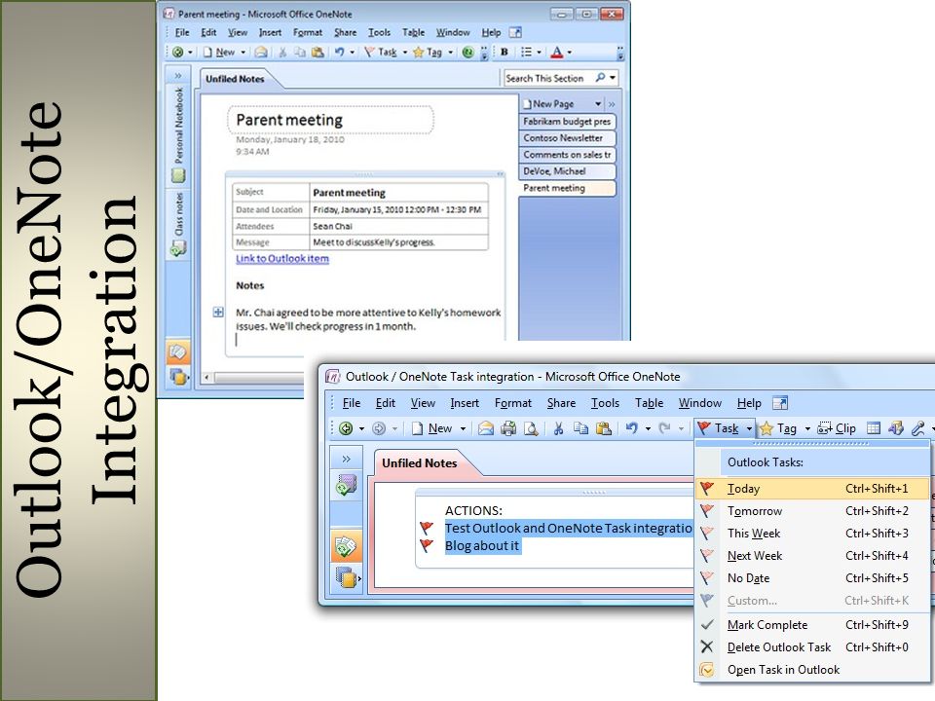Flag the task for Today

[x=812, y=489]
